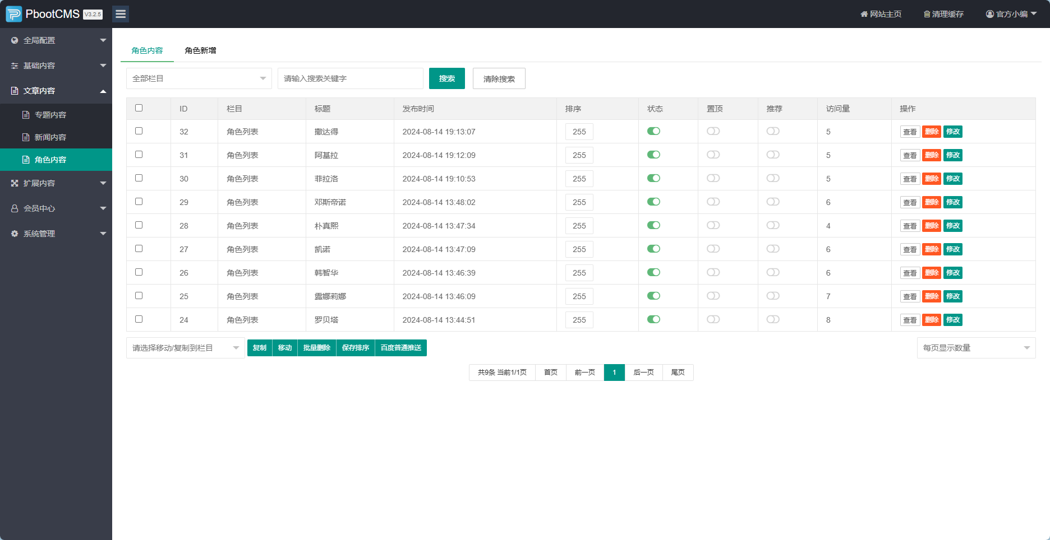Click the 批量删除 button
Viewport: 1050px width, 540px height.
317,348
